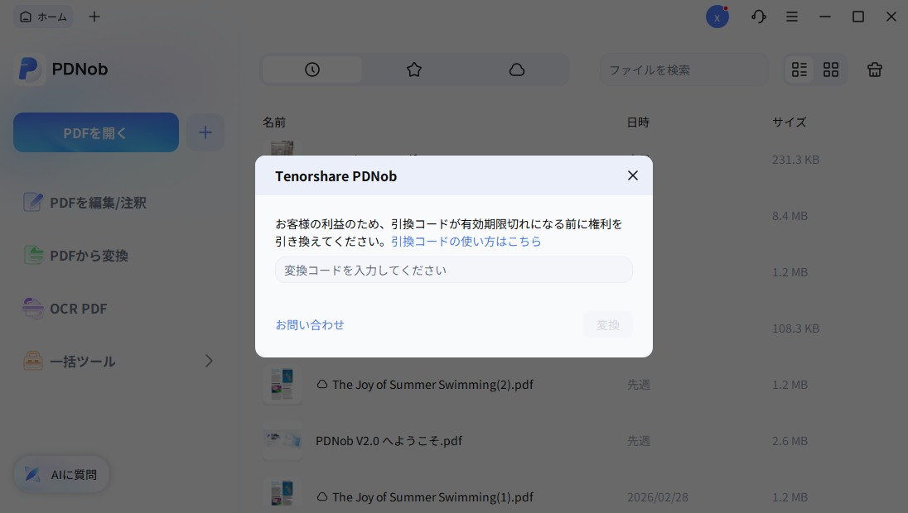Open the trash bin icon
The image size is (908, 513).
tap(874, 70)
